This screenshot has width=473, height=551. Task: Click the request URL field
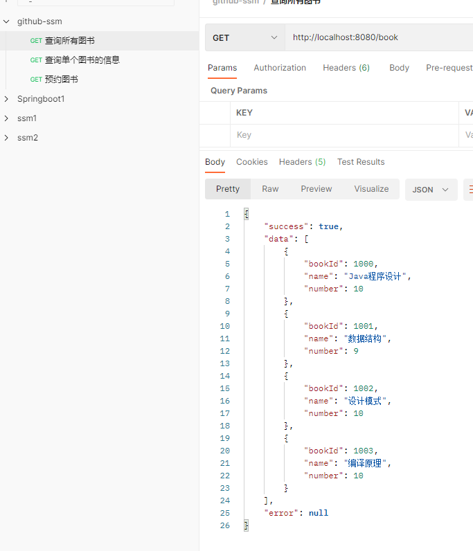pyautogui.click(x=379, y=37)
